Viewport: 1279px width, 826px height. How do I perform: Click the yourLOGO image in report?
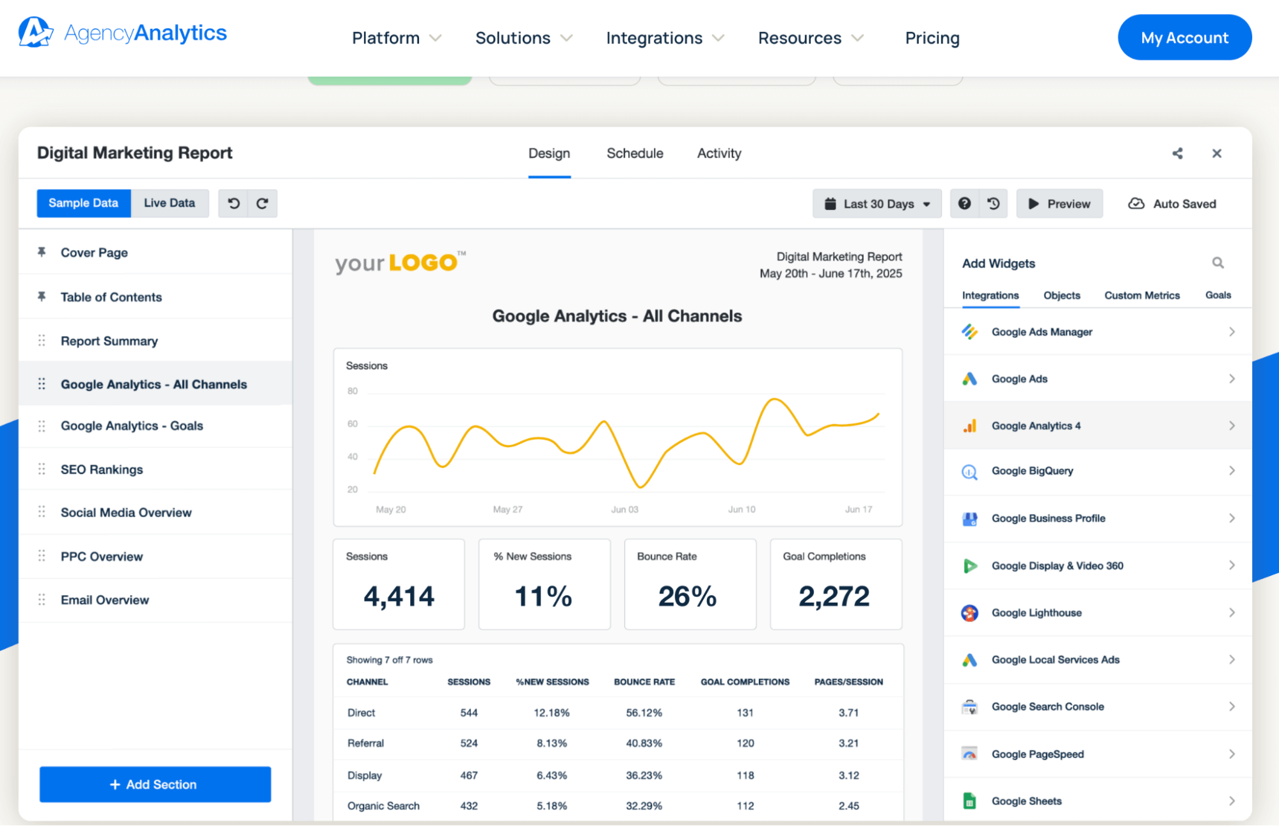click(x=401, y=262)
